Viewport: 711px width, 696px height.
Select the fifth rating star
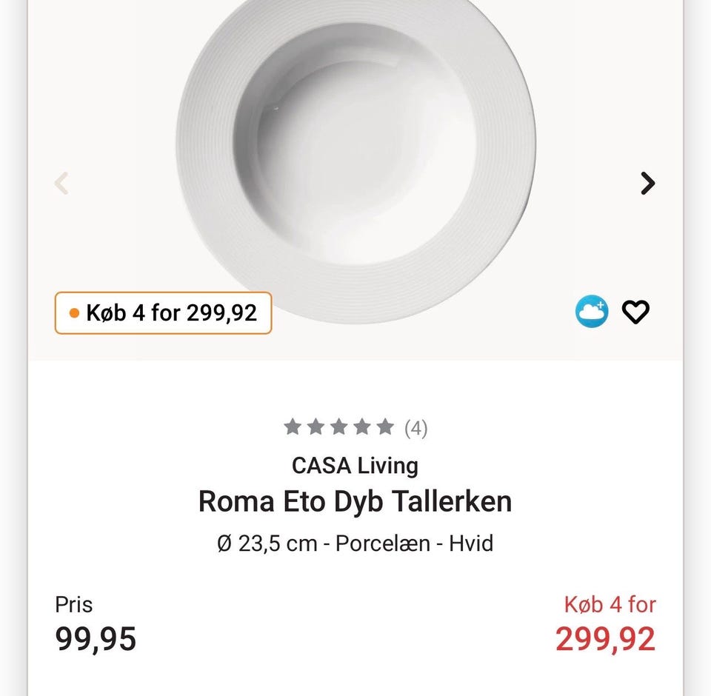385,426
